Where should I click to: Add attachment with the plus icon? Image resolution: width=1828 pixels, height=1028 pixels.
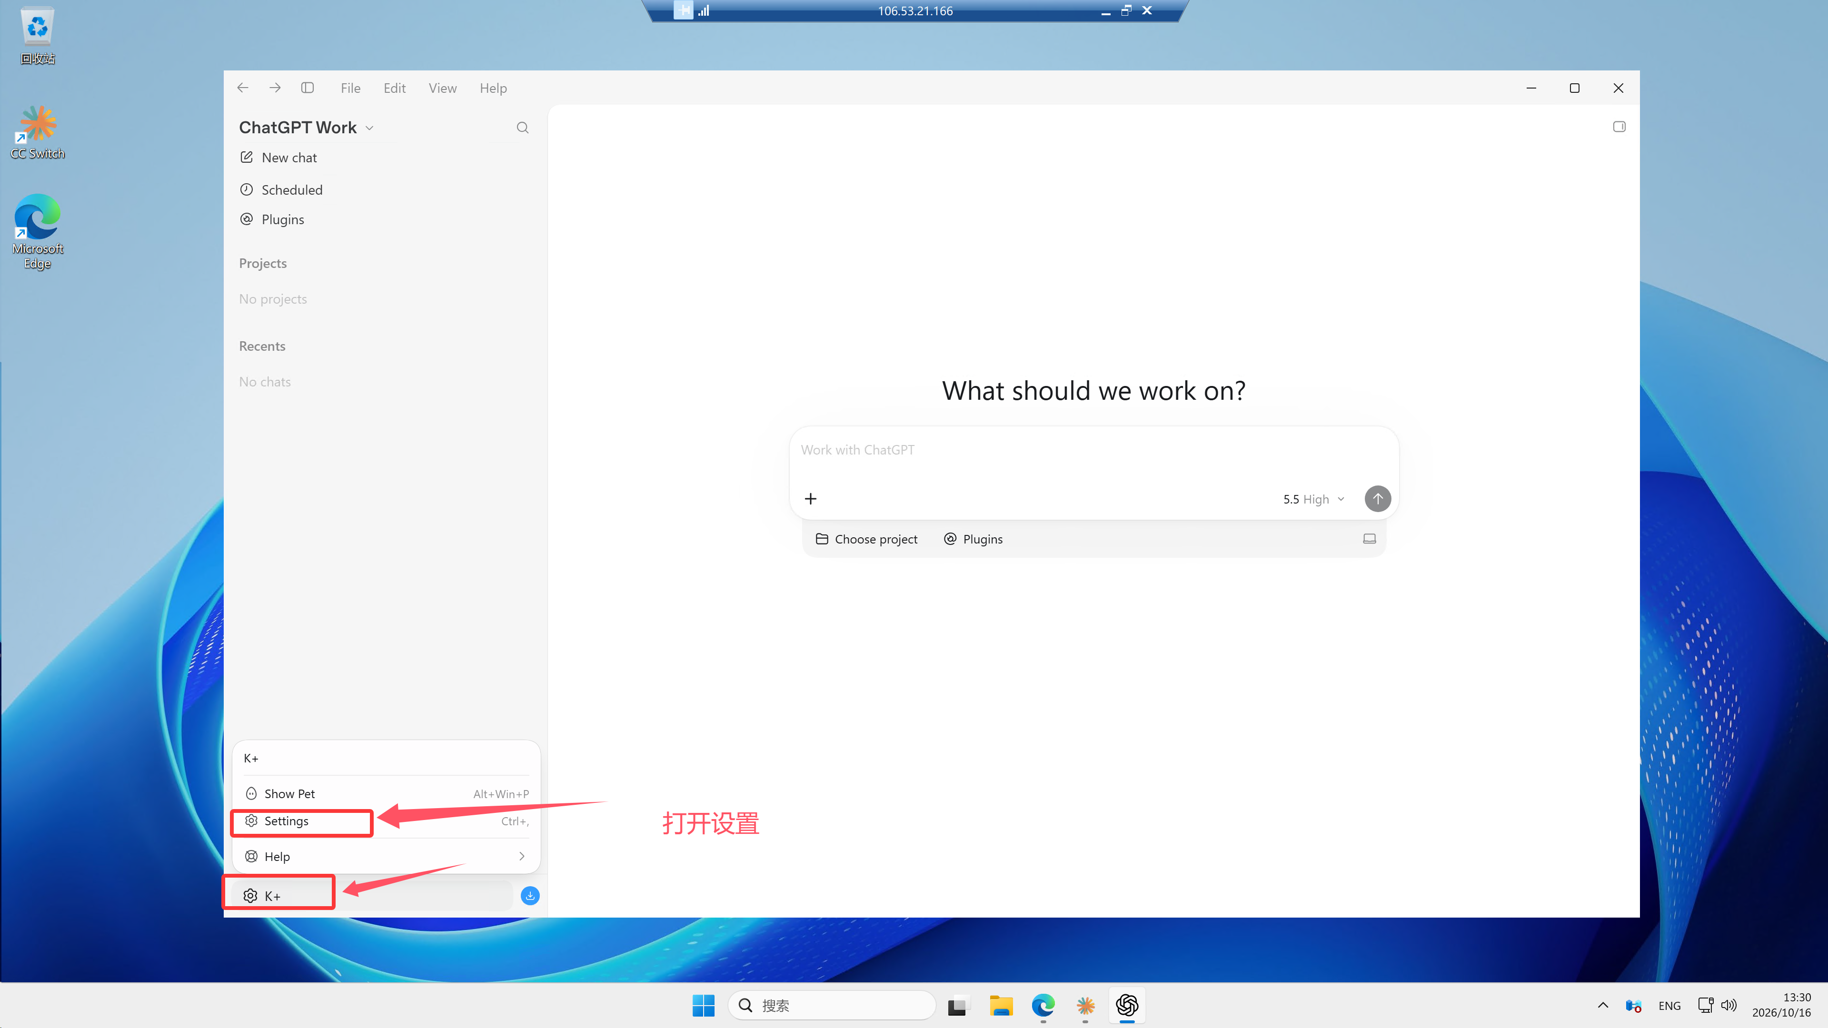810,499
